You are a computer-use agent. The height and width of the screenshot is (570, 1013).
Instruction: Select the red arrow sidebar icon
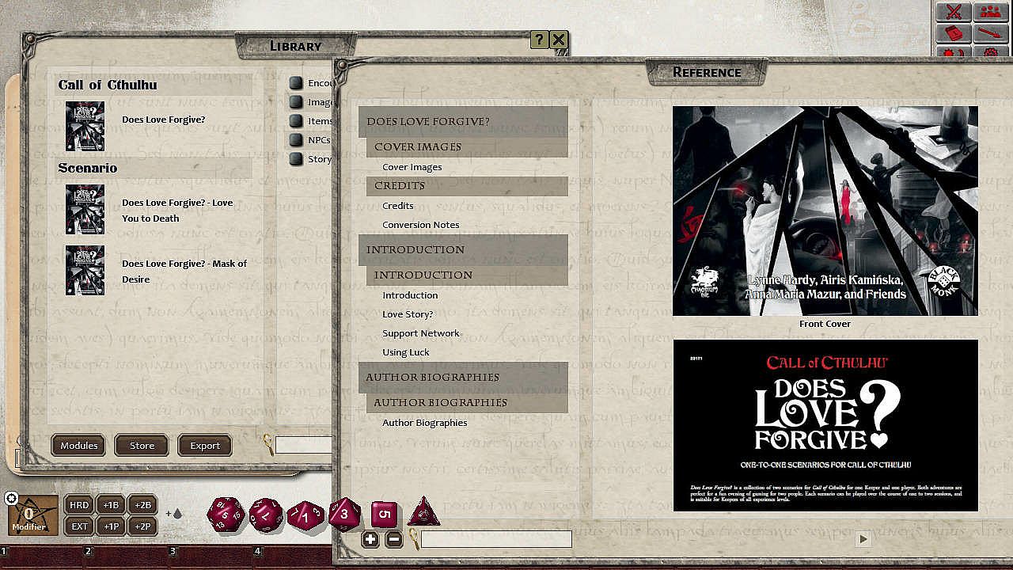[990, 34]
